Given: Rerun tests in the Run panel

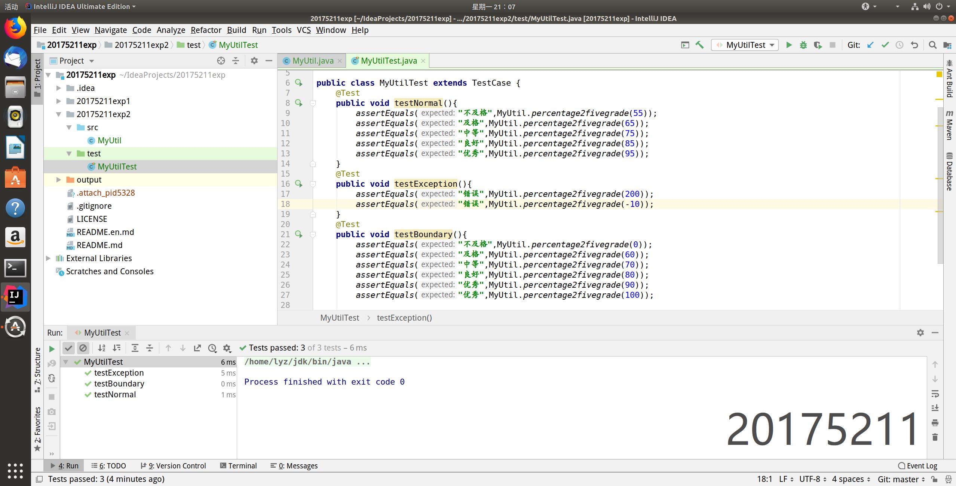Looking at the screenshot, I should tap(52, 349).
